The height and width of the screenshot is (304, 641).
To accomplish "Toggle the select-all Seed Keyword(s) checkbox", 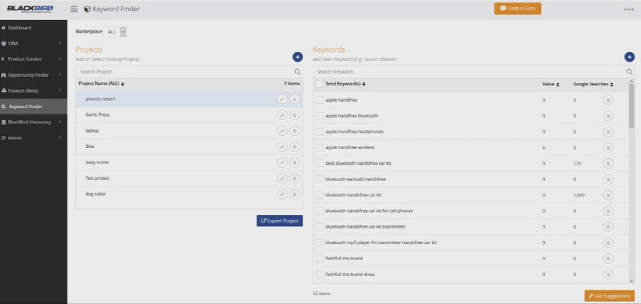I will 319,84.
